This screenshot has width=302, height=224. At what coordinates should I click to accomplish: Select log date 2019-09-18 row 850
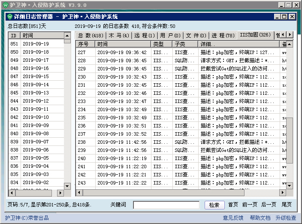click(x=36, y=52)
